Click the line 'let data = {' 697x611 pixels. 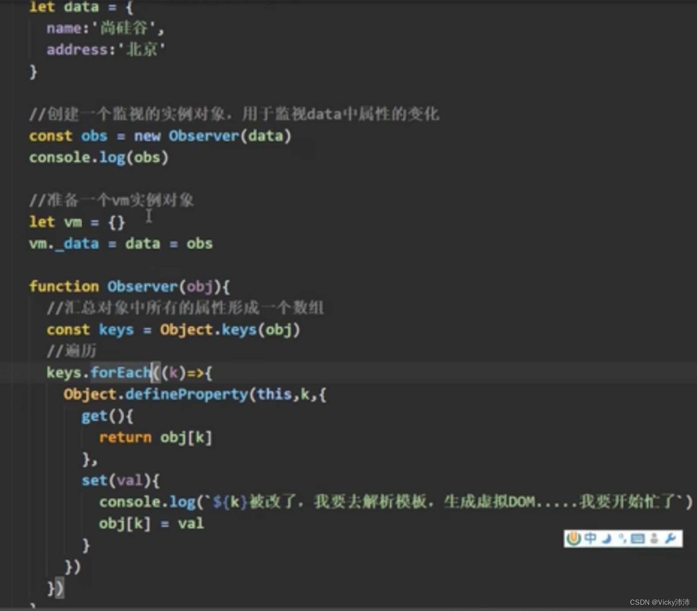pyautogui.click(x=81, y=7)
